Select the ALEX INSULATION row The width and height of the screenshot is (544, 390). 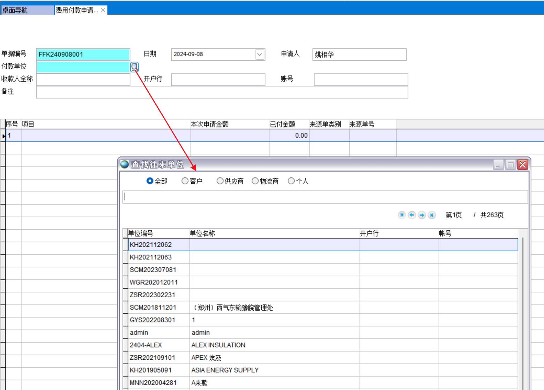(x=218, y=345)
